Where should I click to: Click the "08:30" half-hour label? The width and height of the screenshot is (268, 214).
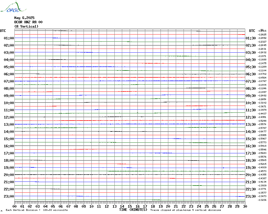tap(251, 88)
